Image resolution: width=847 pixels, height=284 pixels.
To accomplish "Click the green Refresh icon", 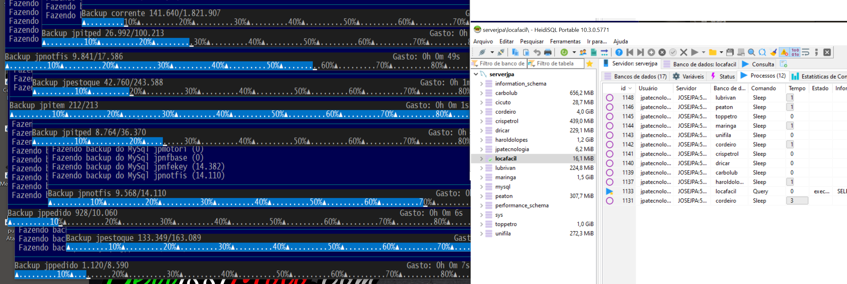I will click(564, 52).
